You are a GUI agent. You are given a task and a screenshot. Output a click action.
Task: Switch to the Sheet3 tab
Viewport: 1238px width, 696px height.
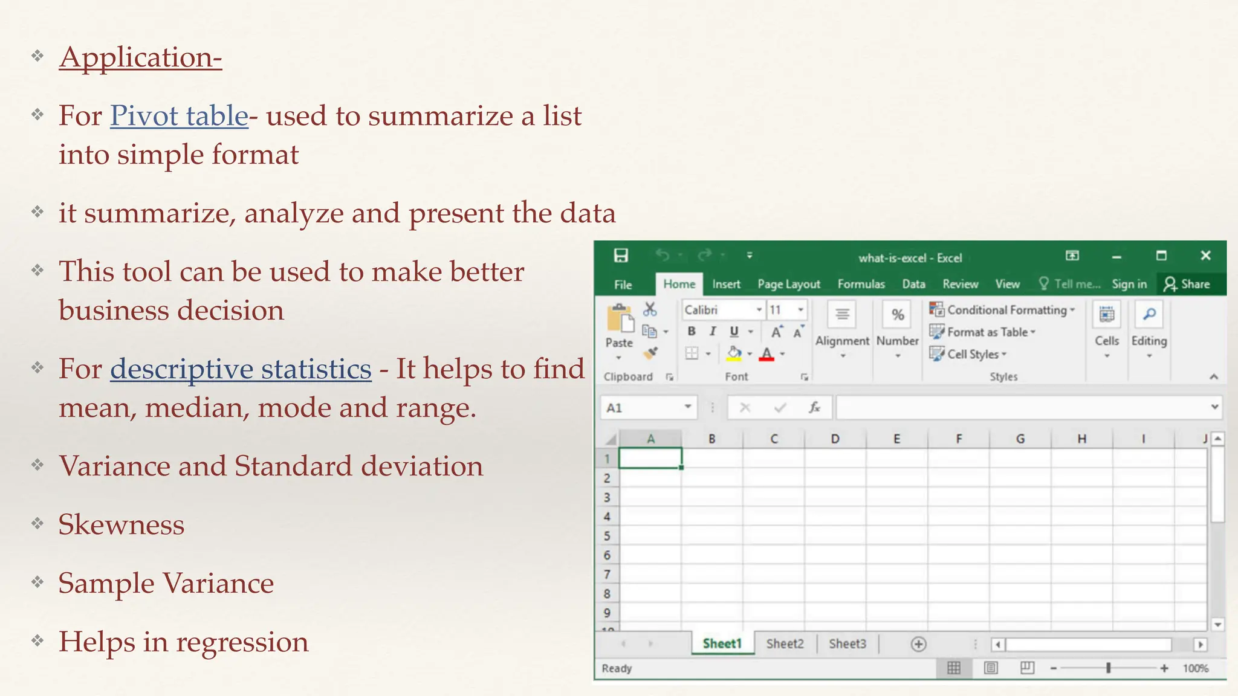pos(847,644)
